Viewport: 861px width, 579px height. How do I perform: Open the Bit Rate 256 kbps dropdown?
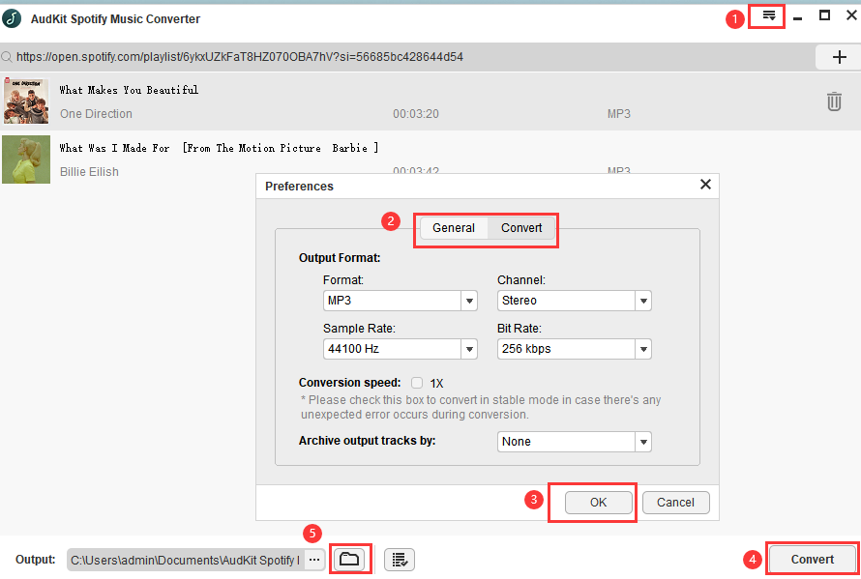coord(643,350)
